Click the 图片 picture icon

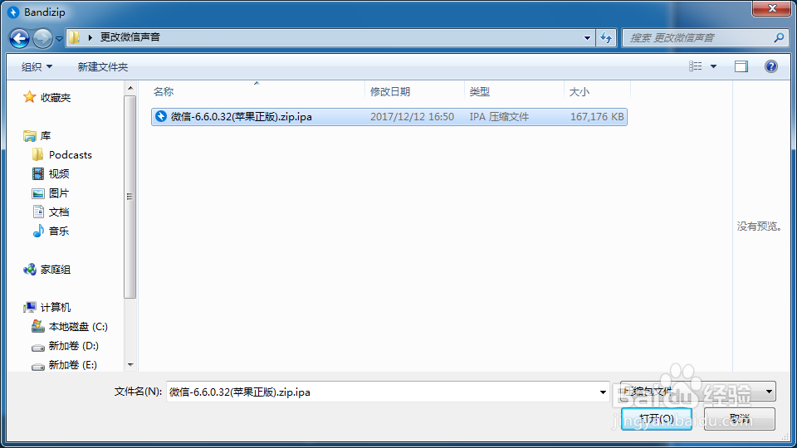[x=38, y=193]
